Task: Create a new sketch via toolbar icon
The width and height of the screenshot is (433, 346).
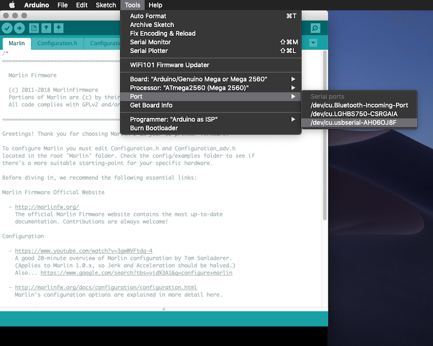Action: 34,28
